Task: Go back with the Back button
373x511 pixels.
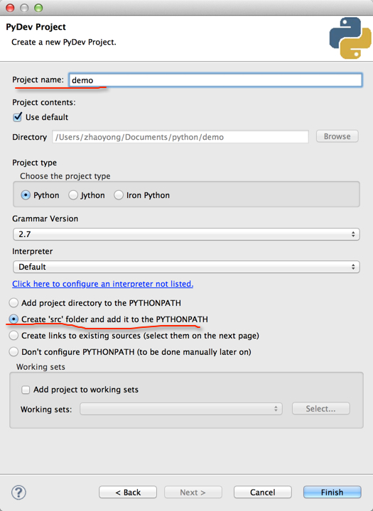Action: click(x=128, y=492)
